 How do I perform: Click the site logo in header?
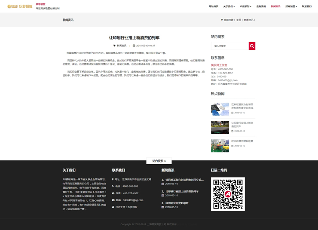[x=20, y=6]
